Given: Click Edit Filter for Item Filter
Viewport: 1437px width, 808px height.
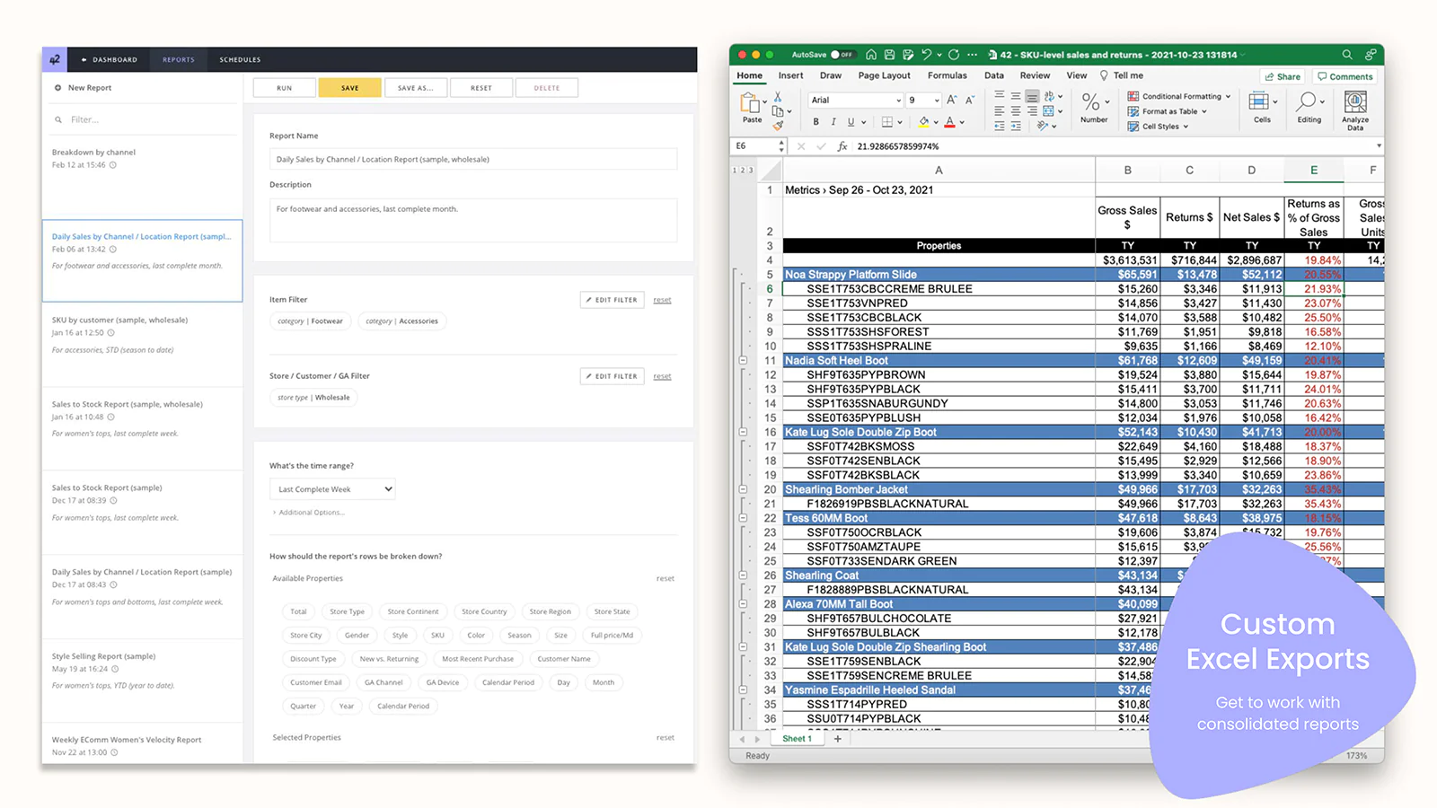Looking at the screenshot, I should coord(612,300).
